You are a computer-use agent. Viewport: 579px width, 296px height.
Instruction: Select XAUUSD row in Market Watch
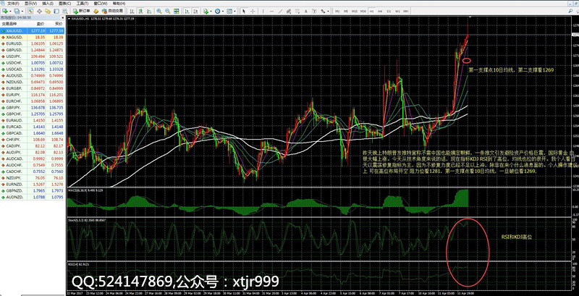(32, 30)
